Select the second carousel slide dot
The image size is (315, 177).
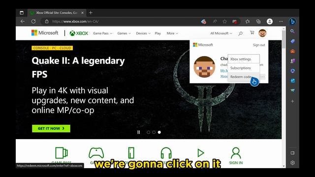pos(154,132)
